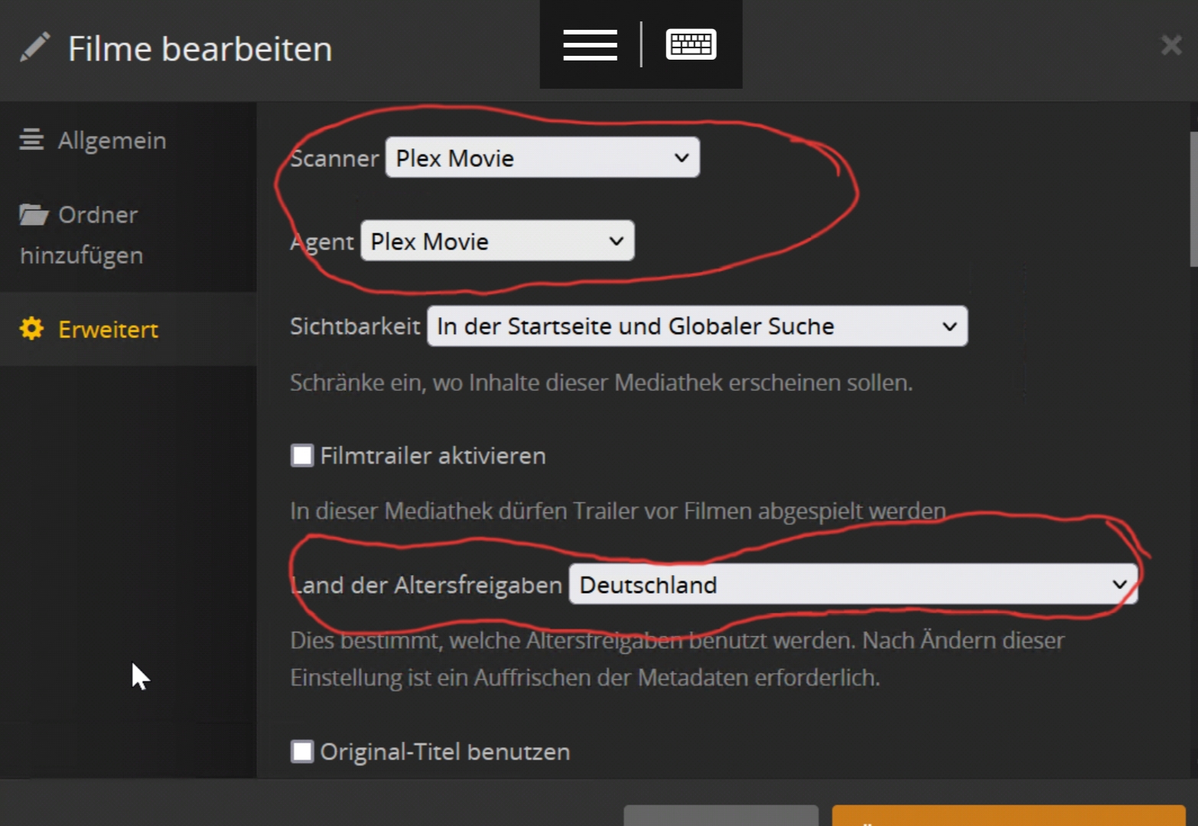
Task: Close the Filme bearbeiten dialog
Action: (x=1171, y=45)
